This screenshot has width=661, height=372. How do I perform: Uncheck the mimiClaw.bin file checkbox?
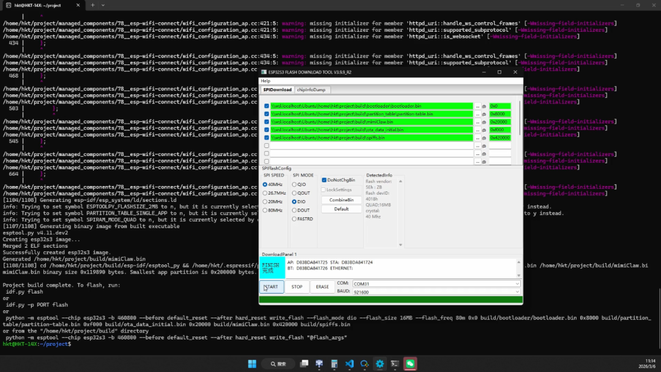tap(266, 122)
